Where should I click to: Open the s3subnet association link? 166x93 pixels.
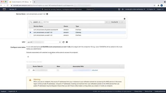tap(95, 70)
